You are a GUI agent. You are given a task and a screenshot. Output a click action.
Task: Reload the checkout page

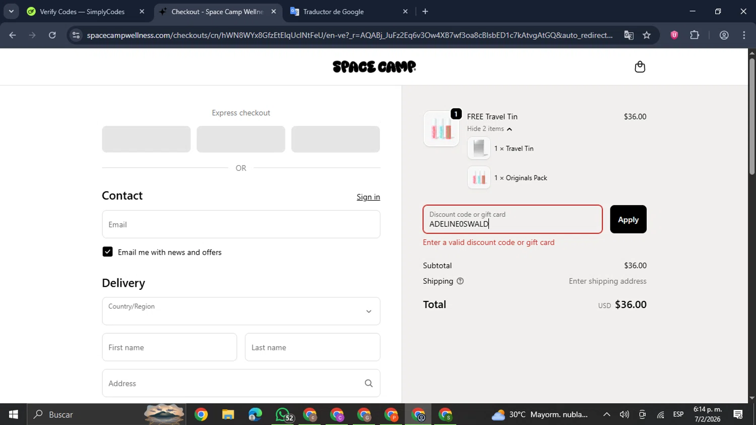(x=52, y=35)
